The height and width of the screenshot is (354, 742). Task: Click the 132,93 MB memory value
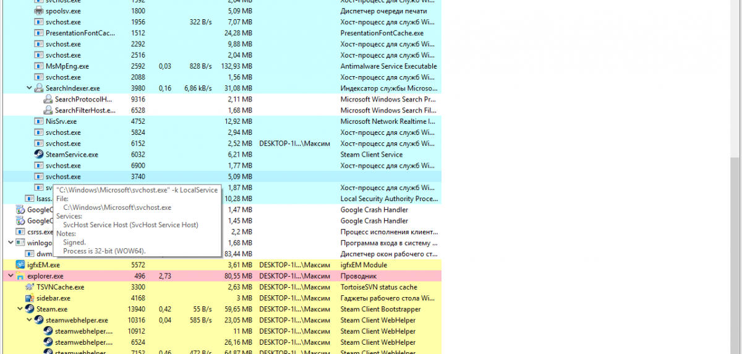(x=237, y=66)
